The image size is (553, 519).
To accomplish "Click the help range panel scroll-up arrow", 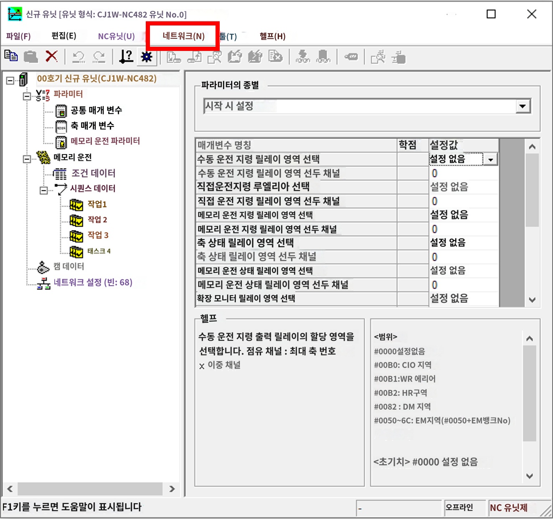I will click(530, 338).
